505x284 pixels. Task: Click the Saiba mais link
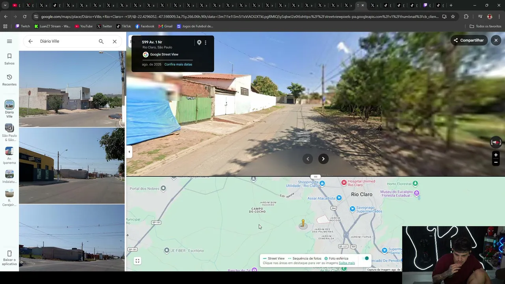click(347, 263)
